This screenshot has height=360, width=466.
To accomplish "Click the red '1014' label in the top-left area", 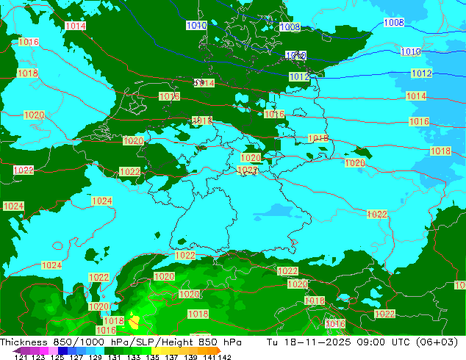I will 76,26.
